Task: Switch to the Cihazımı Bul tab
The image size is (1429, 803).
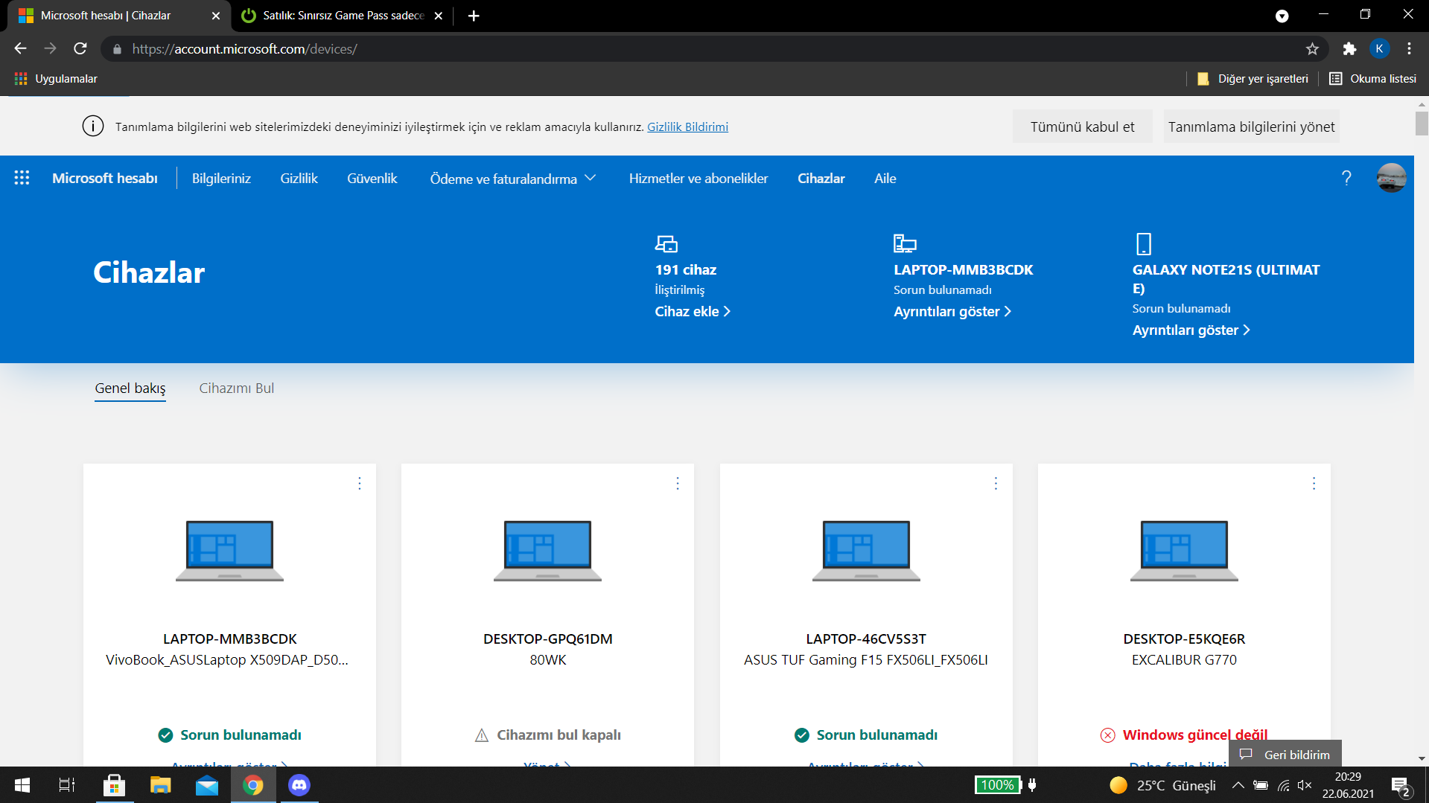Action: pos(237,388)
